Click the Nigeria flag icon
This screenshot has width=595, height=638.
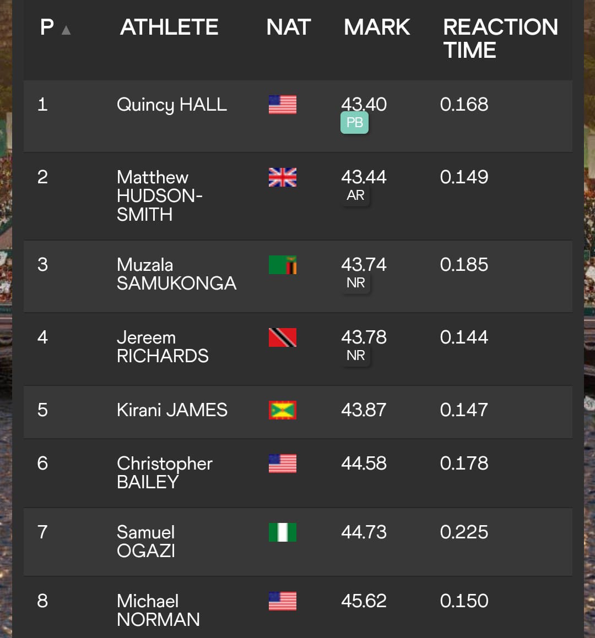pos(283,532)
